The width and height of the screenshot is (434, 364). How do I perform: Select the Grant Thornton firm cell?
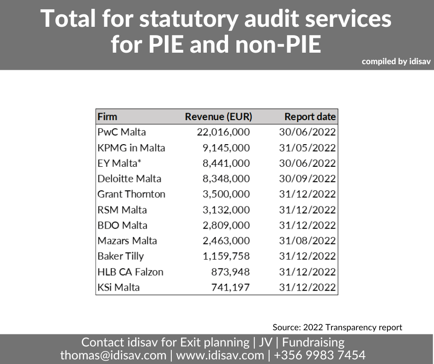pos(131,194)
